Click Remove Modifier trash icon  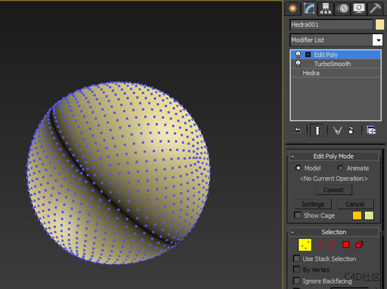click(x=351, y=130)
